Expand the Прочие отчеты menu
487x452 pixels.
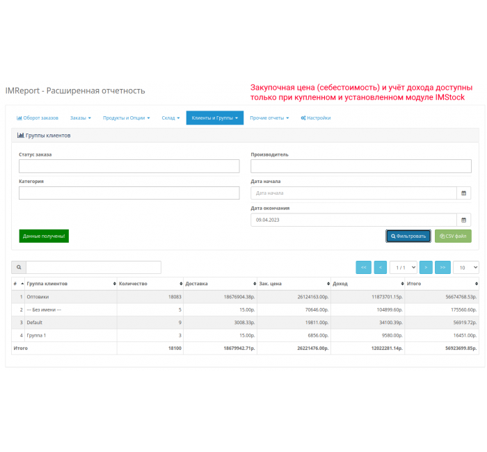269,118
